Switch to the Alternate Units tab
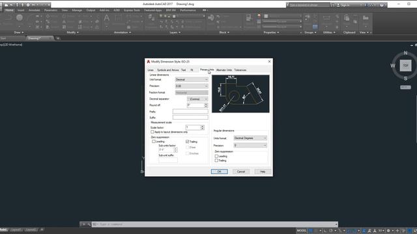417x234 pixels. coord(224,70)
